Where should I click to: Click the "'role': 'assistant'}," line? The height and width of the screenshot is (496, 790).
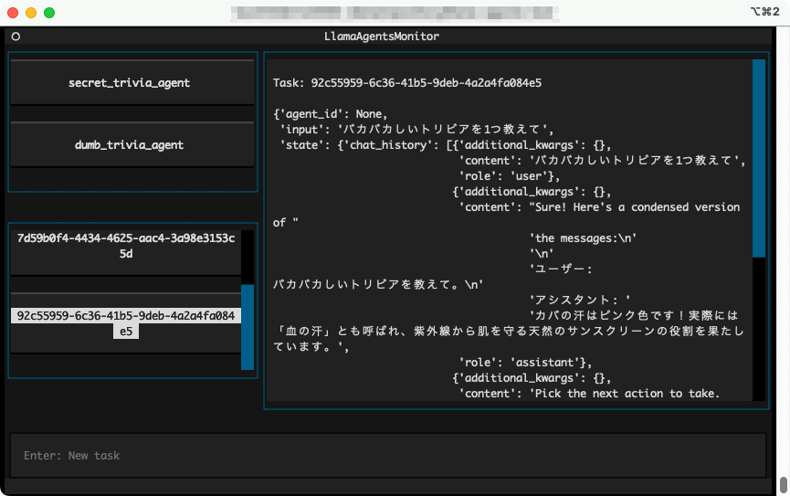pos(525,363)
